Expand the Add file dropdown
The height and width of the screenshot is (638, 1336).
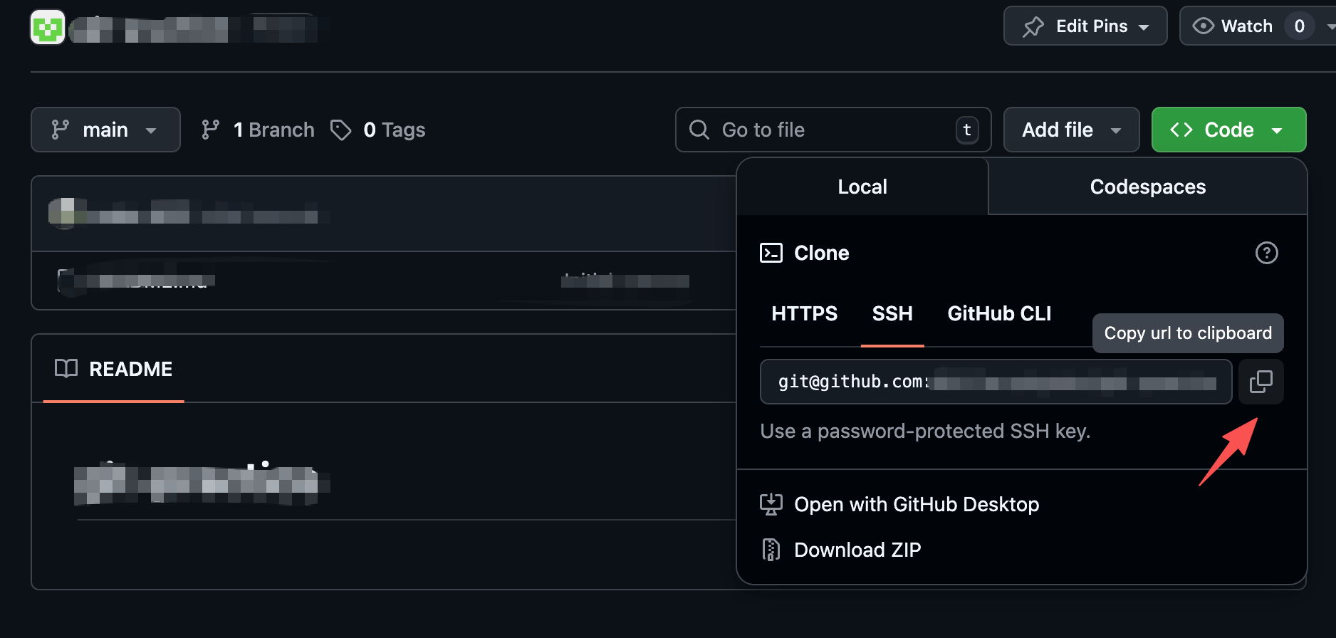coord(1070,130)
